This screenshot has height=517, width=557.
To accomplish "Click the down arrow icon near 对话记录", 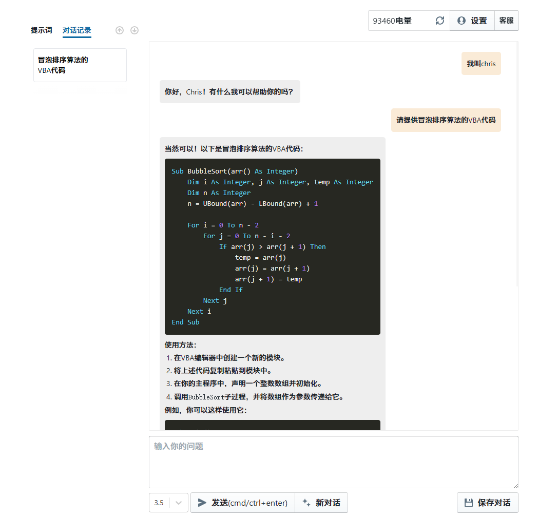I will point(135,30).
